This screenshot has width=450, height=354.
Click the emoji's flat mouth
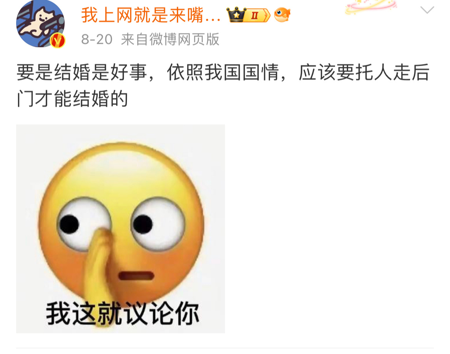136,276
